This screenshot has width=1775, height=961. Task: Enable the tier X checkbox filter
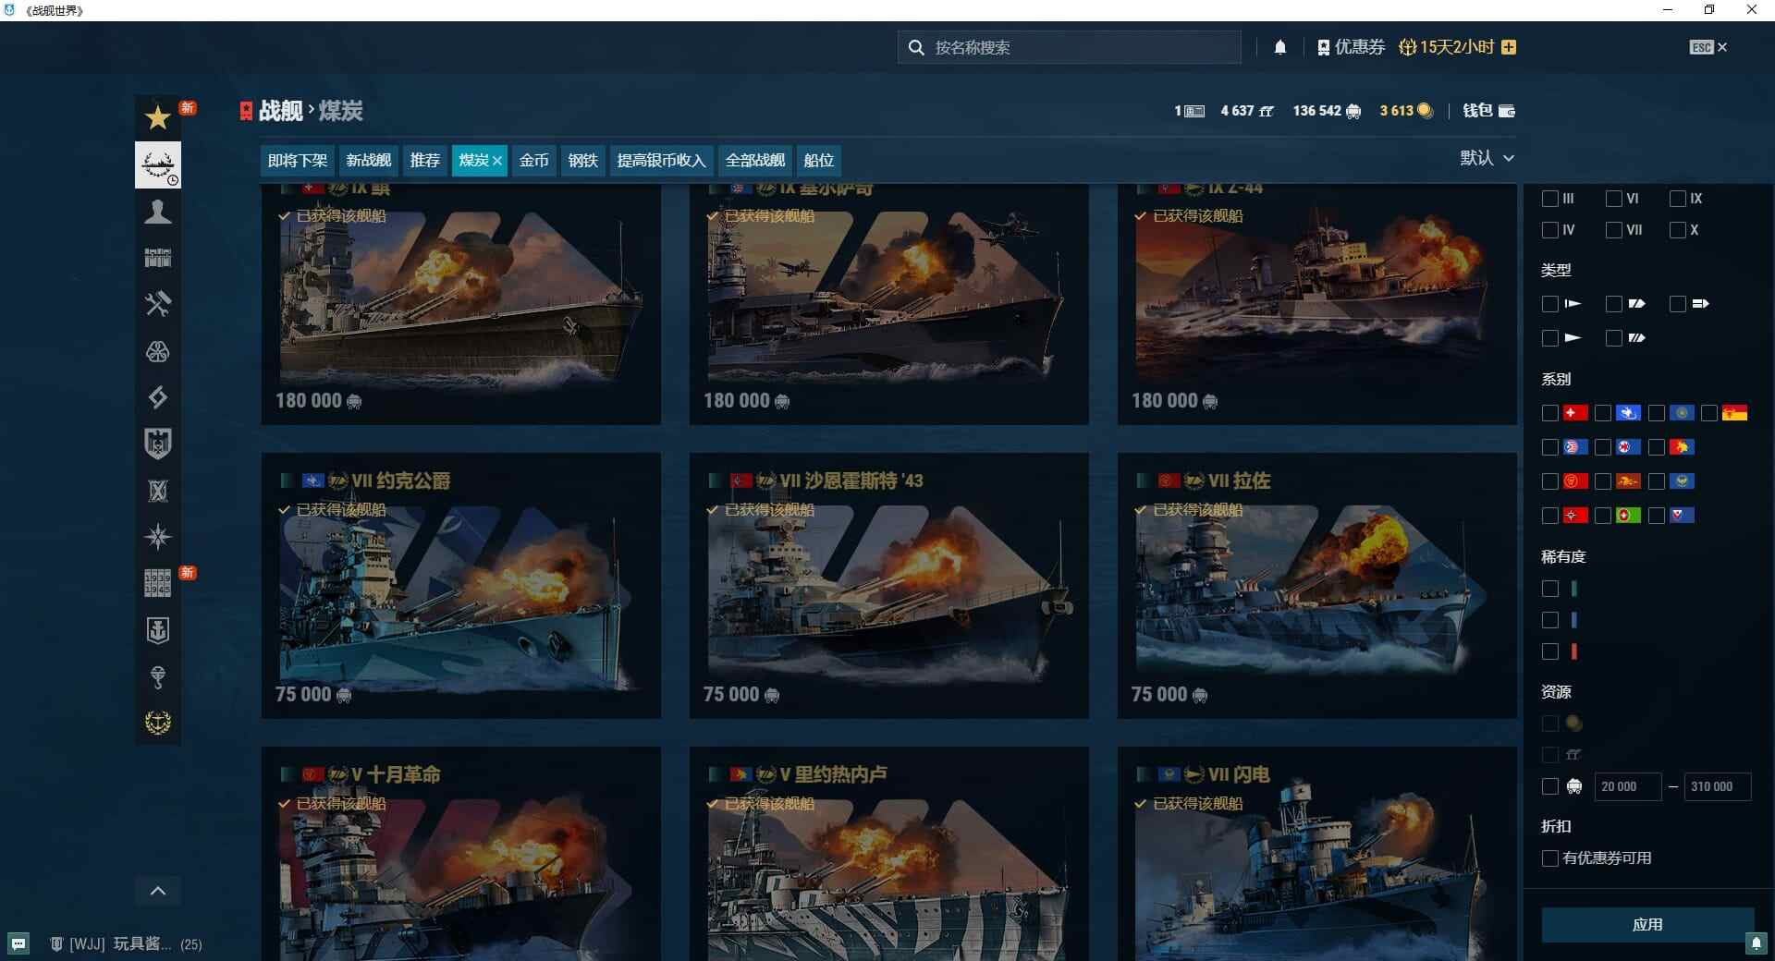(x=1677, y=230)
